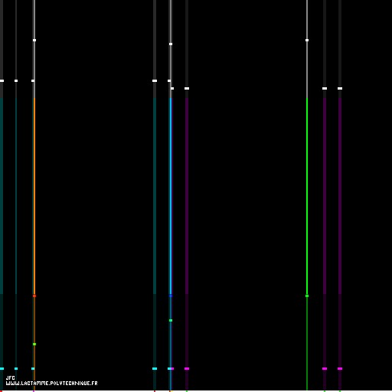Select the top white marker above the light-blue line
The image size is (392, 392).
point(171,44)
